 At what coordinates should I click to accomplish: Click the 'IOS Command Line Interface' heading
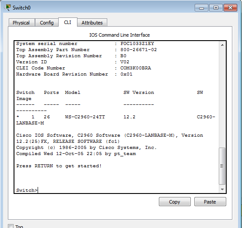pyautogui.click(x=119, y=35)
